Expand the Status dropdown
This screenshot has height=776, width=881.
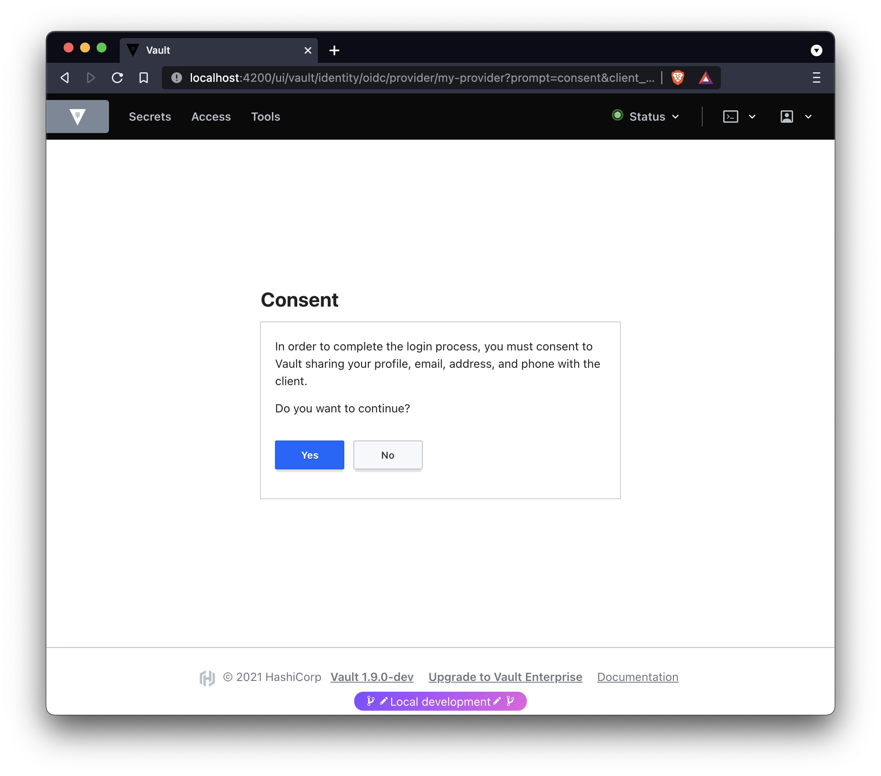point(647,117)
